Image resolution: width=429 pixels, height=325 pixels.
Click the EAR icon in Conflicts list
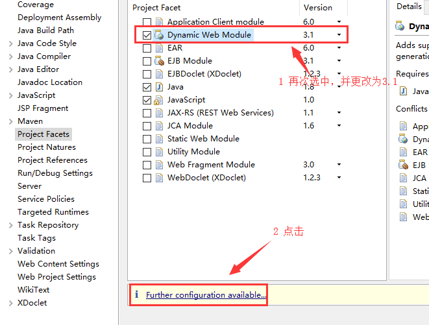click(x=403, y=152)
